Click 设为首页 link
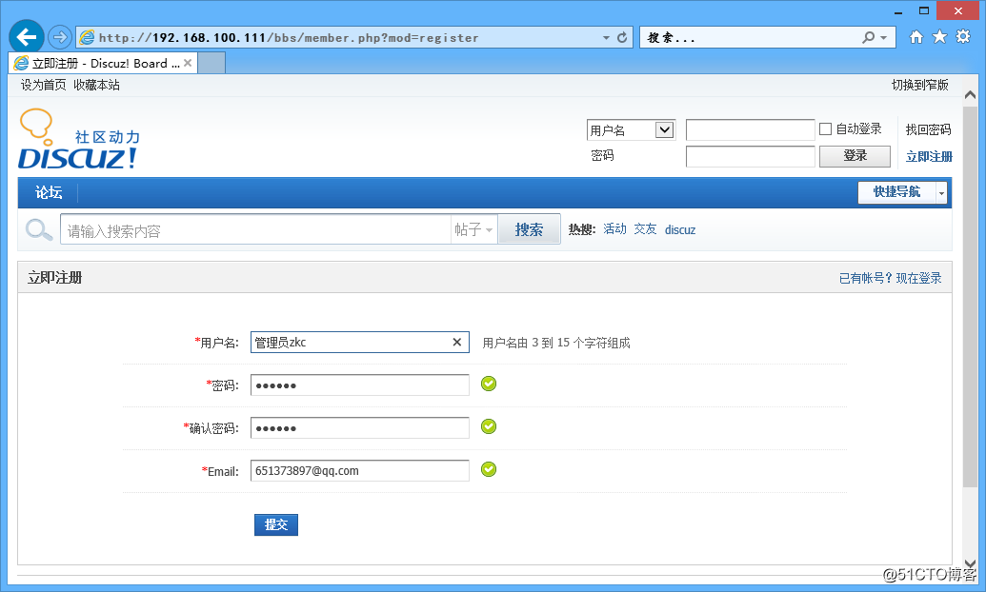Screen dimensions: 986x592 [x=44, y=85]
